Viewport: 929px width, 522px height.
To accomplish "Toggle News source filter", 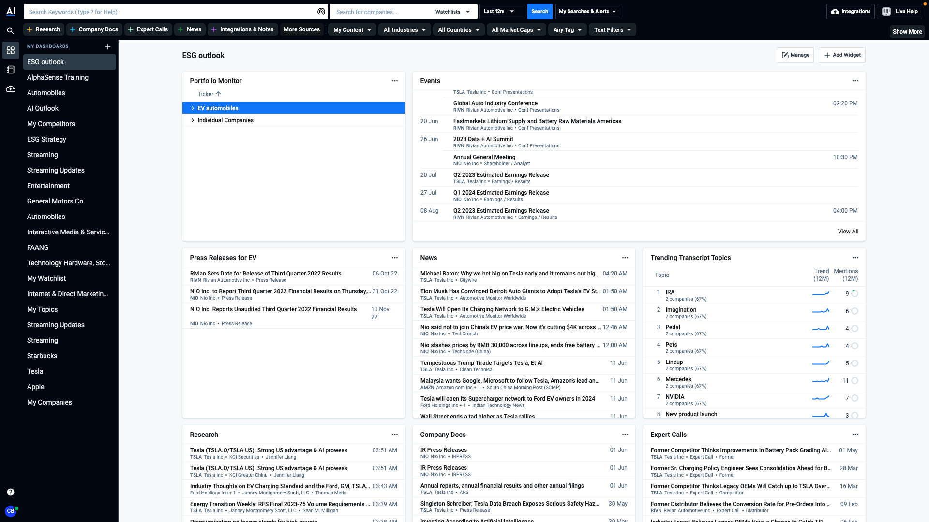I will tap(190, 29).
